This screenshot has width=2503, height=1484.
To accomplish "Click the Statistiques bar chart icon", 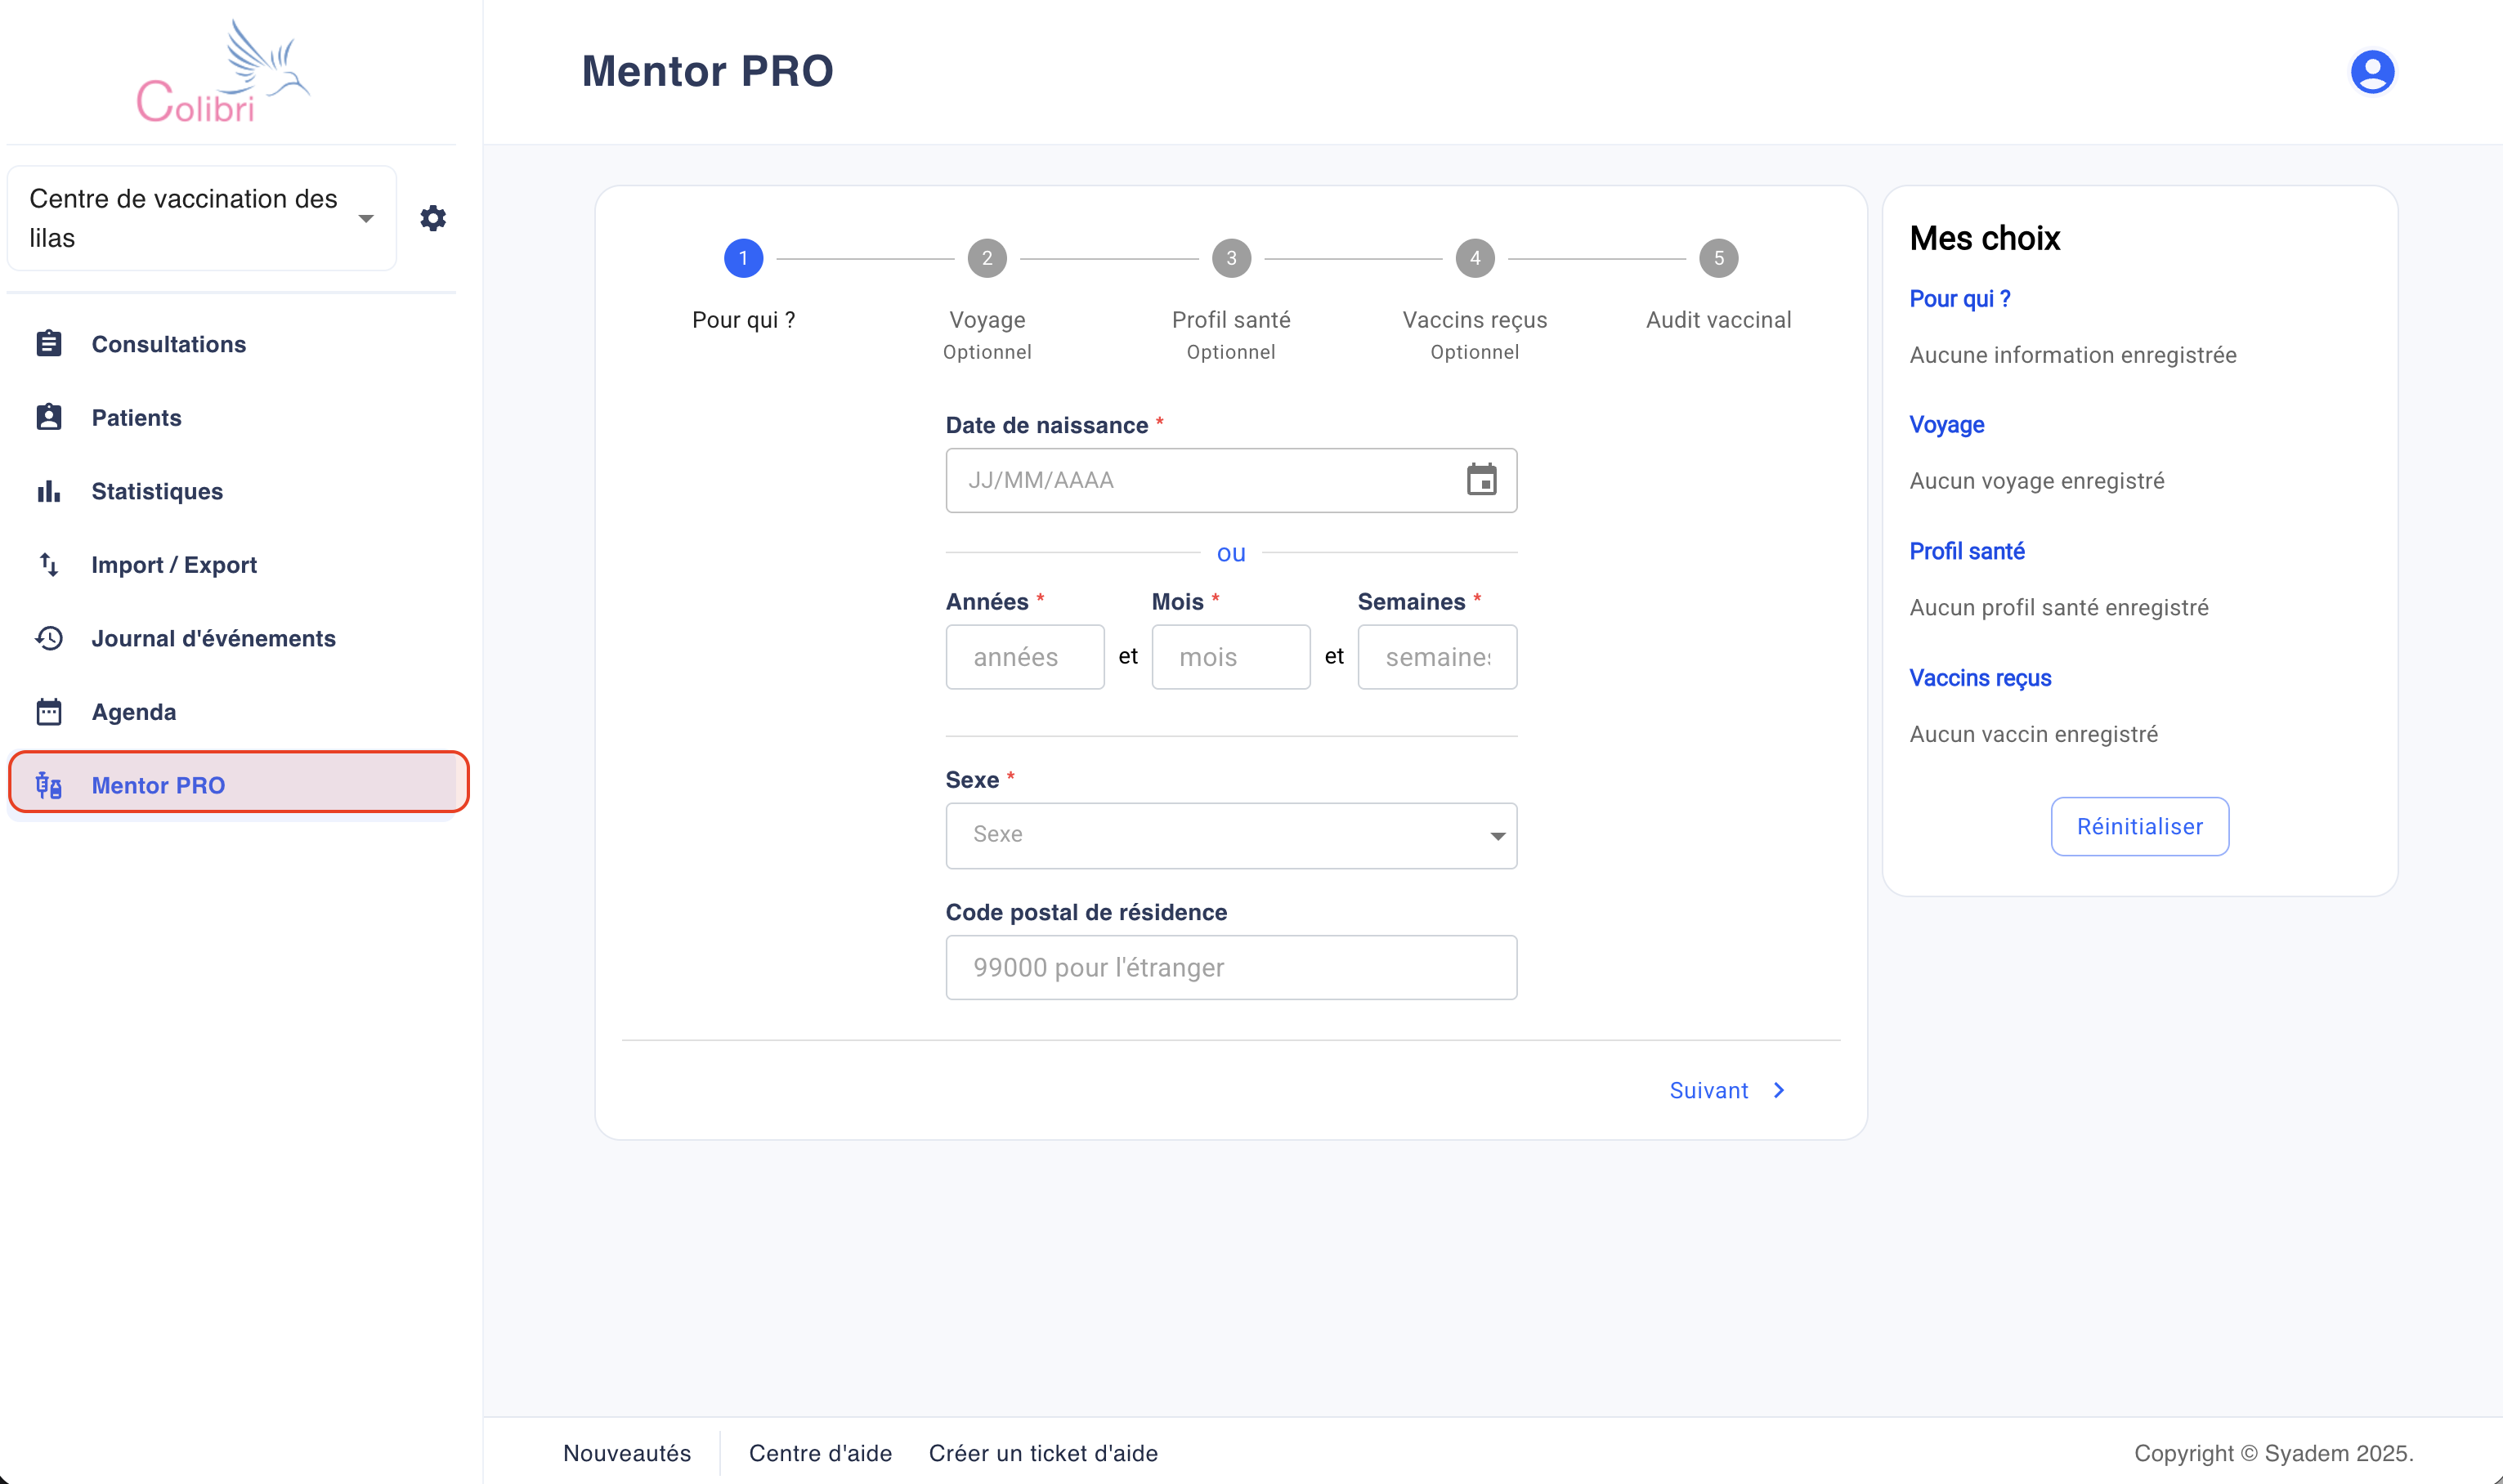I will [x=49, y=491].
